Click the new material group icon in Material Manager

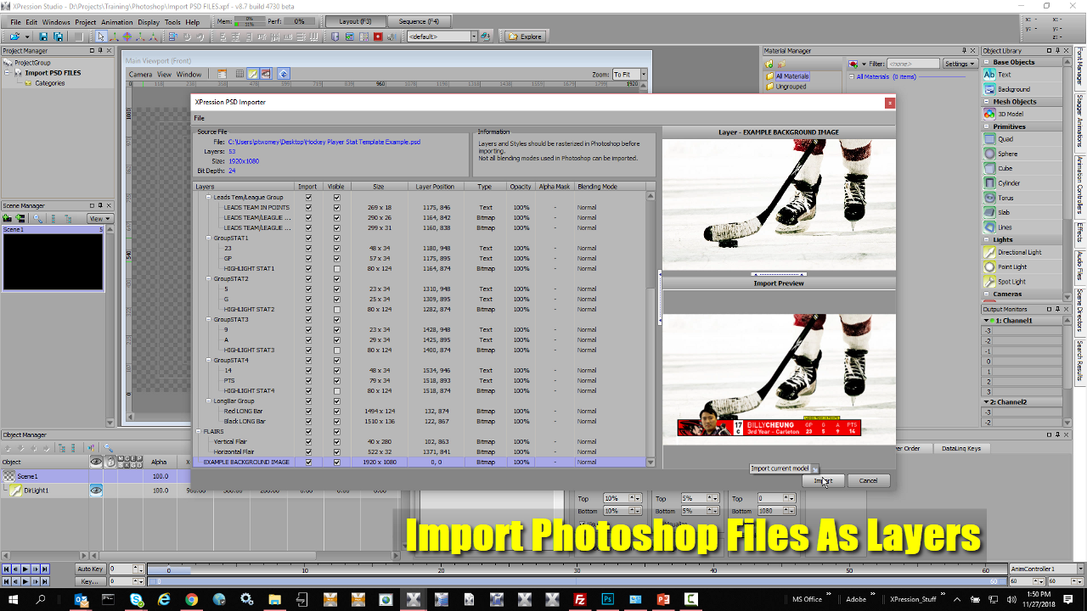pyautogui.click(x=769, y=64)
